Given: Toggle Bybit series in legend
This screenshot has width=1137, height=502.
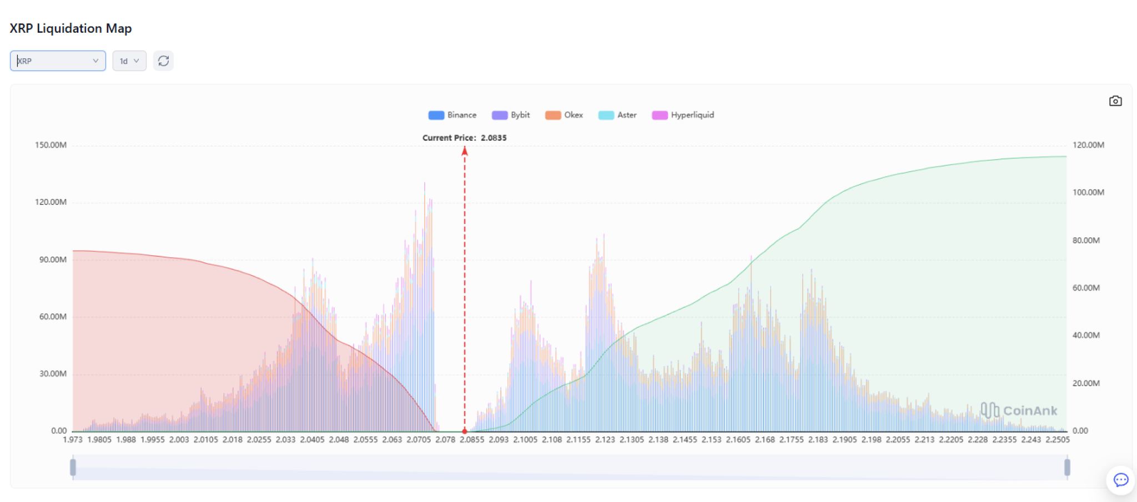Looking at the screenshot, I should [511, 115].
